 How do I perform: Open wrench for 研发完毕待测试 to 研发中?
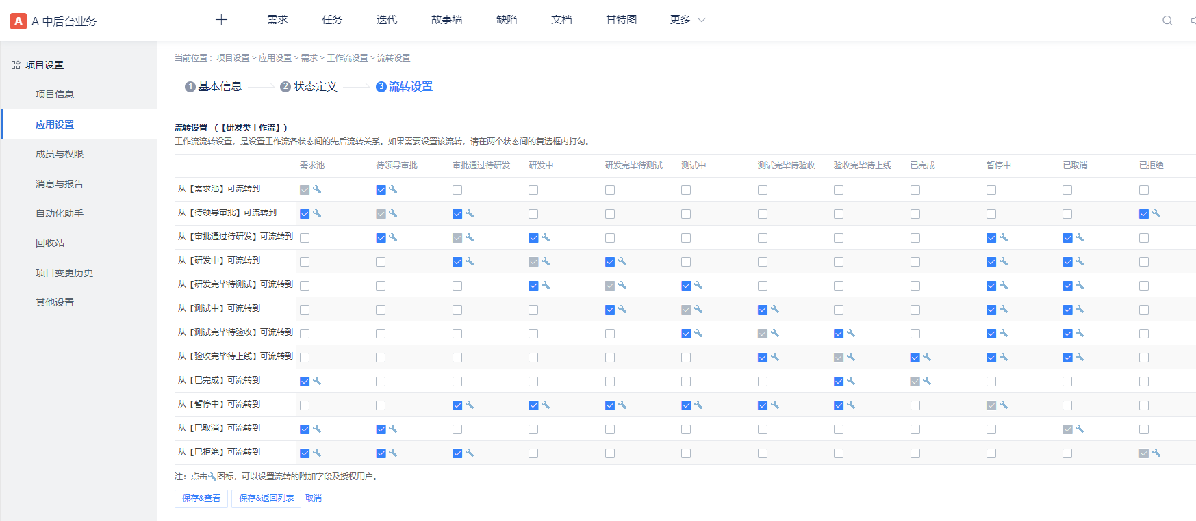pos(546,285)
